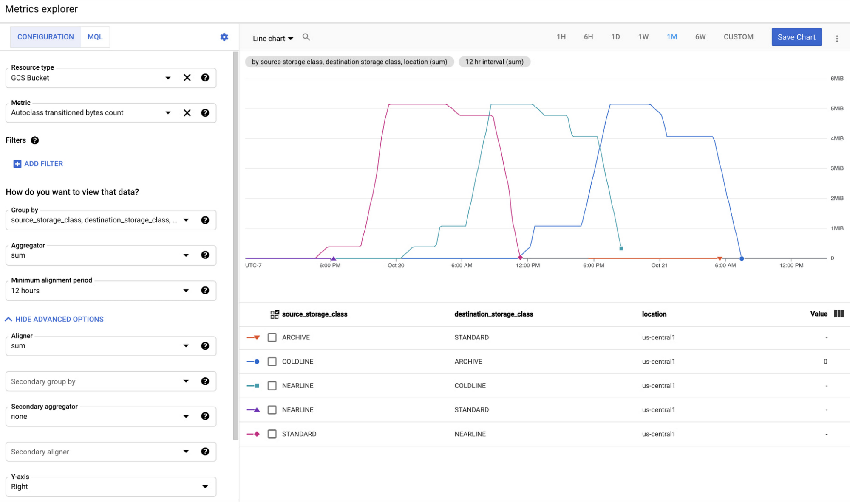Open help for Secondary aggregator
Viewport: 850px width, 502px height.
tap(205, 416)
